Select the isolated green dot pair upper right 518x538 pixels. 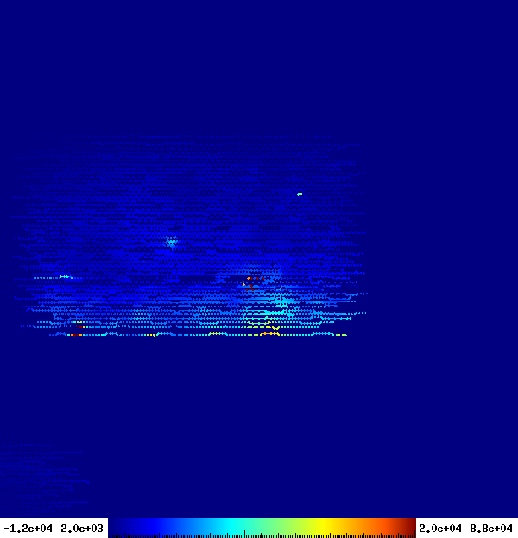300,194
